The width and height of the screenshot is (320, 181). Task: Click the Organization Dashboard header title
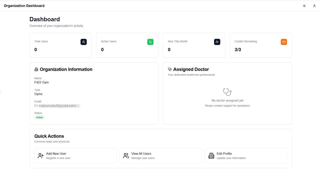[24, 5]
